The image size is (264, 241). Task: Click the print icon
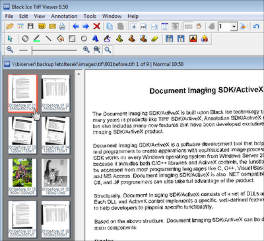point(62,26)
